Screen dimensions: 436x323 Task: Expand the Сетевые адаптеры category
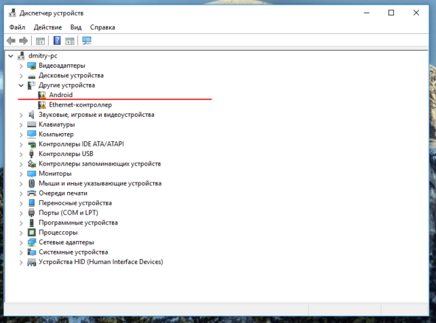point(21,243)
